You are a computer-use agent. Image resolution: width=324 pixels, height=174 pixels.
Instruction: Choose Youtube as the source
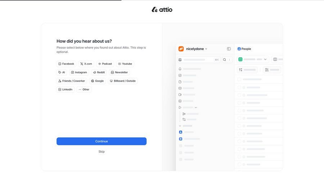125,64
